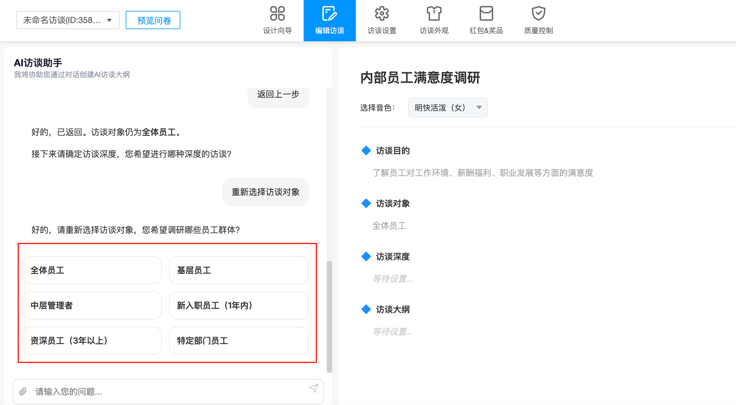Open the 访谈深度 section diamond marker
Image resolution: width=736 pixels, height=405 pixels.
(x=366, y=257)
